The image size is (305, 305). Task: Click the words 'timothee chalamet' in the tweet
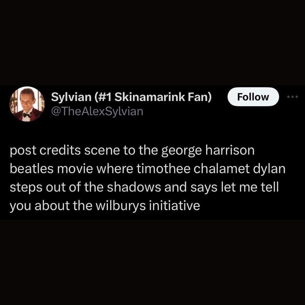(193, 168)
